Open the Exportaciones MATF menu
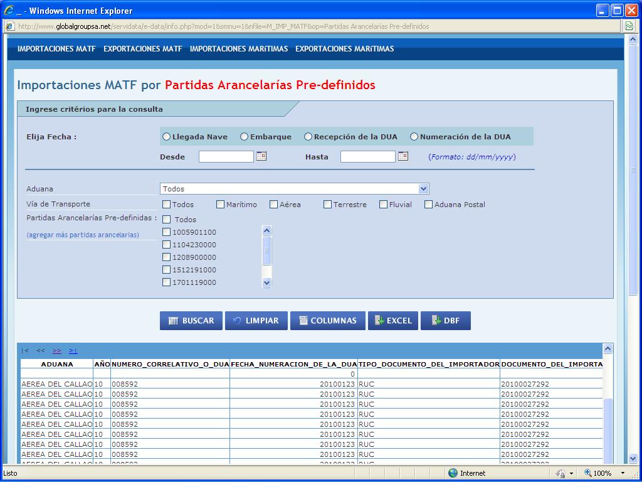Image resolution: width=642 pixels, height=482 pixels. (142, 49)
